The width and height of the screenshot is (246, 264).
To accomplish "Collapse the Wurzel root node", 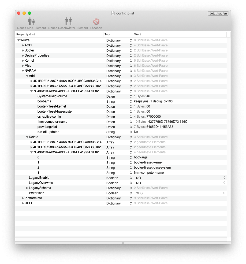I will (18, 40).
